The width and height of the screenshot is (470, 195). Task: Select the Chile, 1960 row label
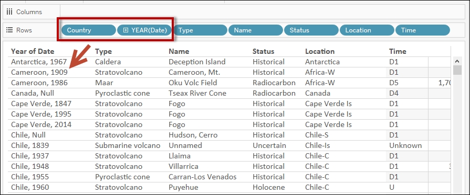(30, 187)
